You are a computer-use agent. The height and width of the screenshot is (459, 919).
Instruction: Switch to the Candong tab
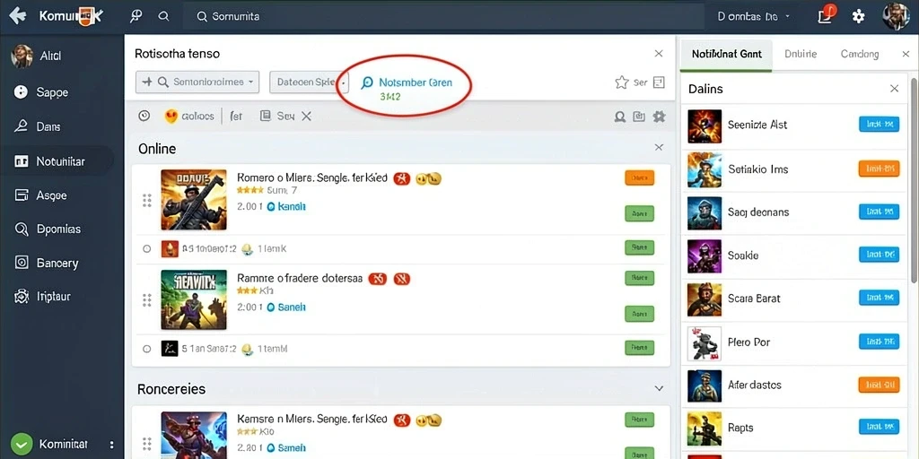860,54
